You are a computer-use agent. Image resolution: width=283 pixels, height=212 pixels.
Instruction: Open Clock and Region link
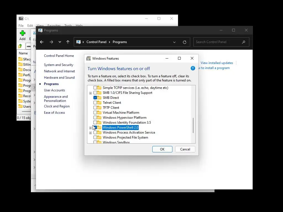[57, 106]
